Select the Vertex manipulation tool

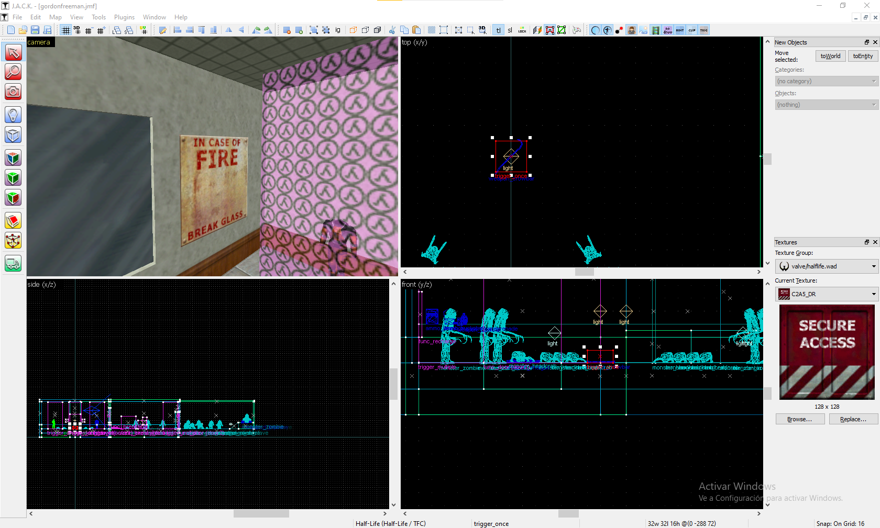coord(13,241)
